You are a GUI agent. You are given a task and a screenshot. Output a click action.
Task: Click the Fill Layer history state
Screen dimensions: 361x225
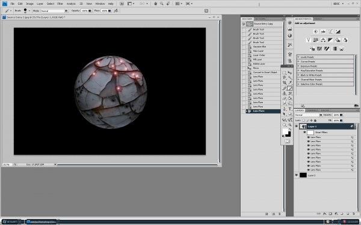tap(264, 59)
